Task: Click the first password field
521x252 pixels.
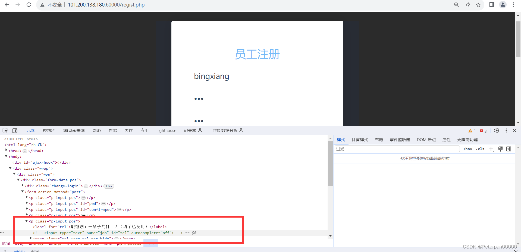Action: point(257,99)
